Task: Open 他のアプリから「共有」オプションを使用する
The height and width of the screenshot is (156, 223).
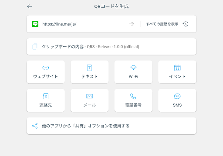Action: 111,126
